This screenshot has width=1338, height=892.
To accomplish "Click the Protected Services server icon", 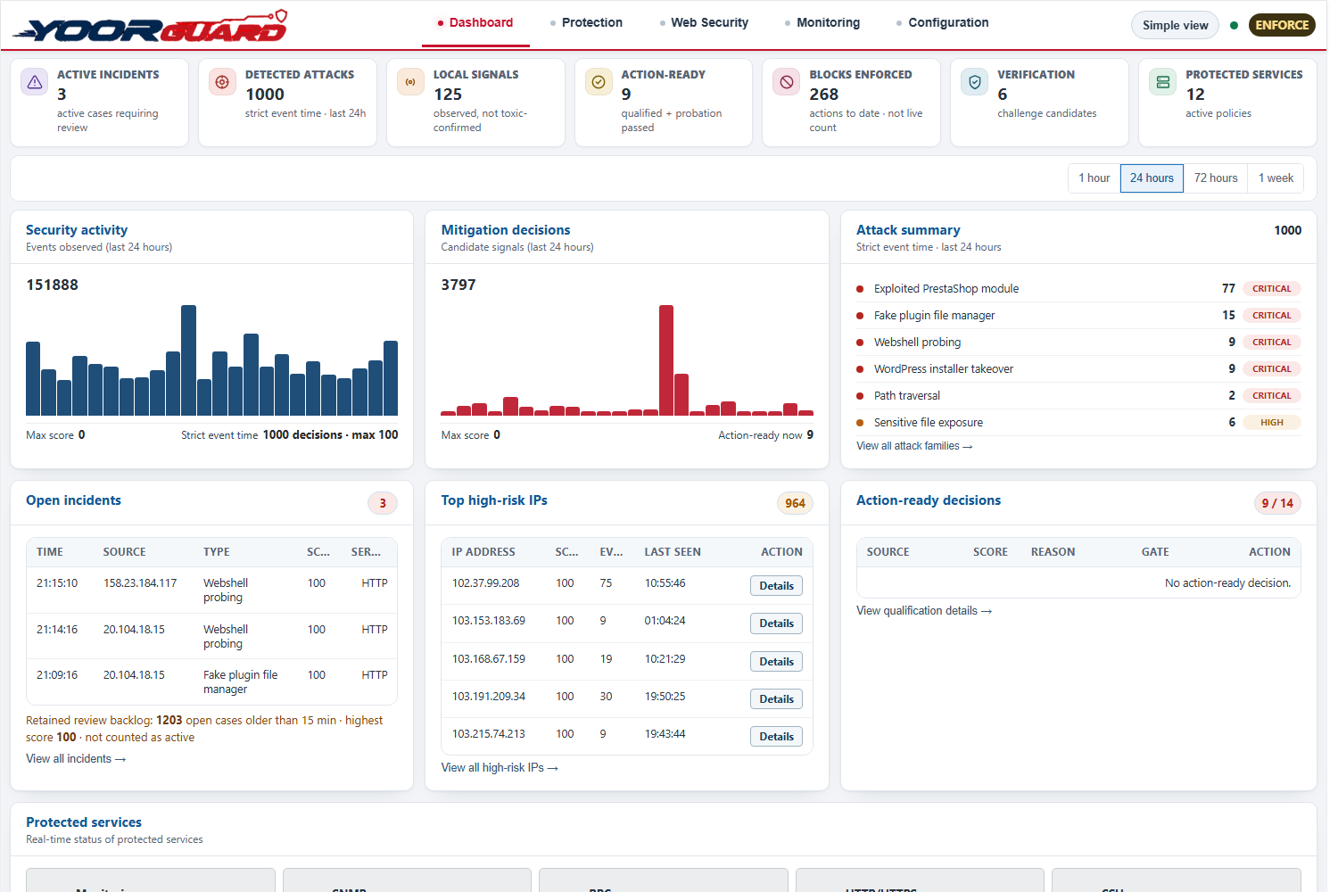I will (1163, 82).
